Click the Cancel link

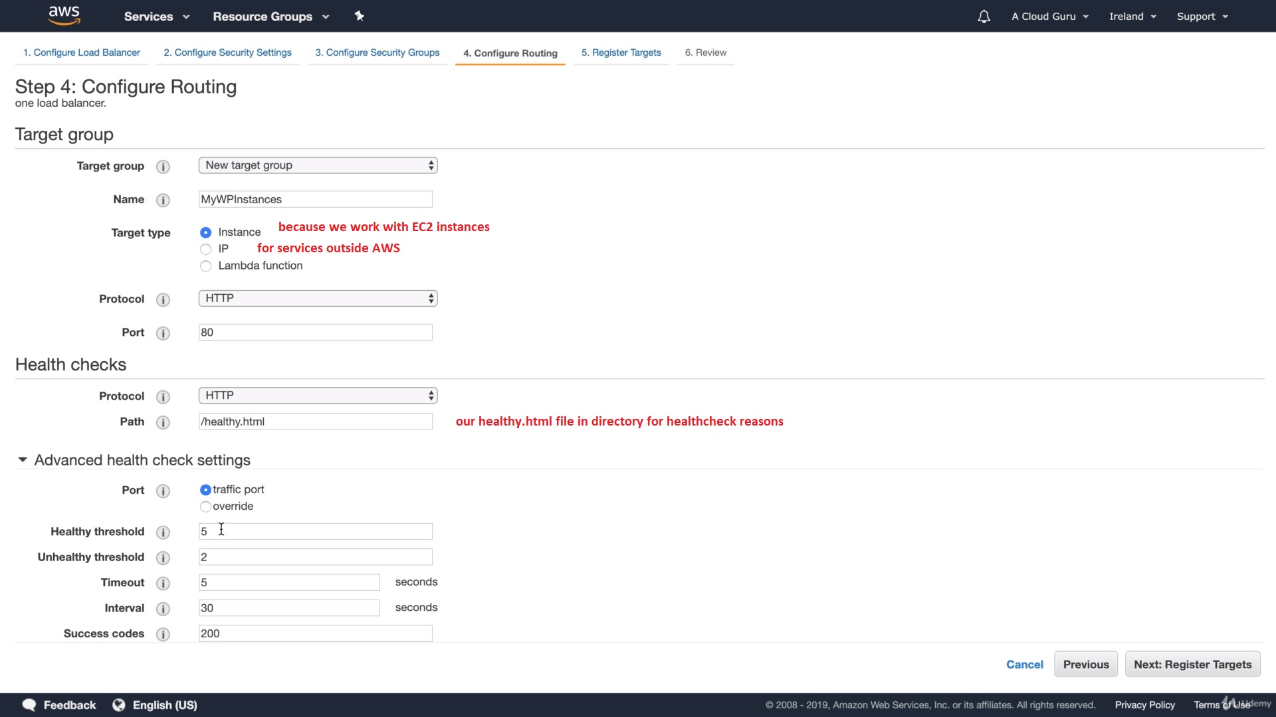1024,665
